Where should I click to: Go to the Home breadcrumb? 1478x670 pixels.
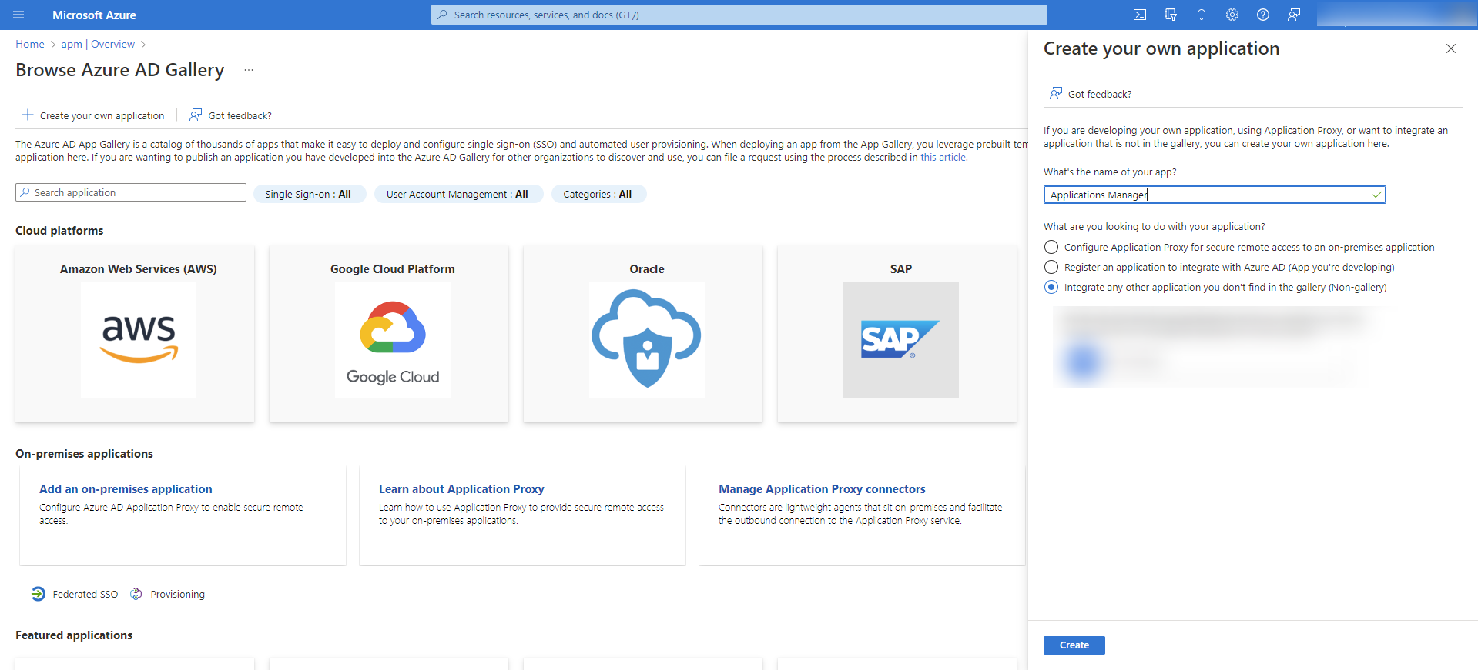[x=30, y=44]
